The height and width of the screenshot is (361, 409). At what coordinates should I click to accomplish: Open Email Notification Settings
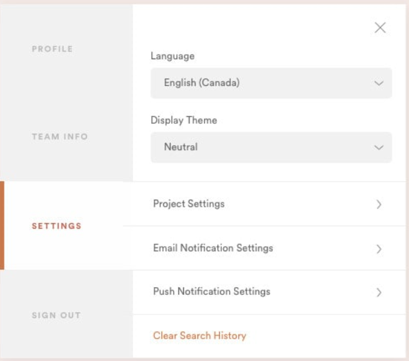[213, 248]
